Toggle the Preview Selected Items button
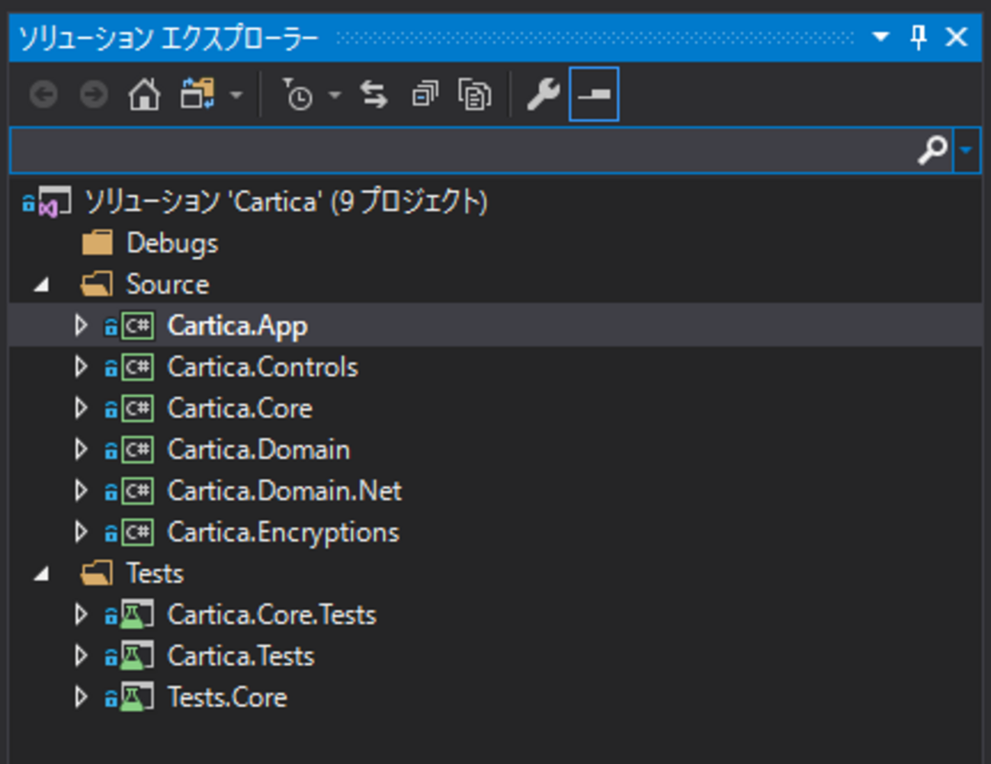991x764 pixels. pyautogui.click(x=594, y=95)
